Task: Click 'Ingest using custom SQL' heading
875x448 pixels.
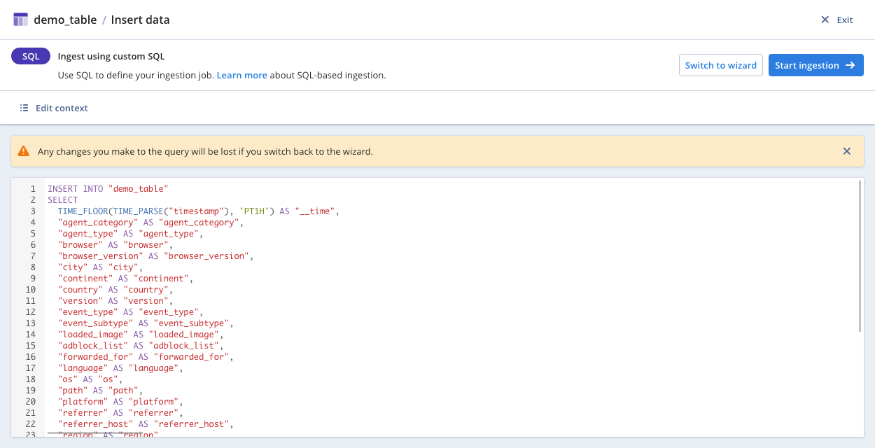Action: [111, 57]
